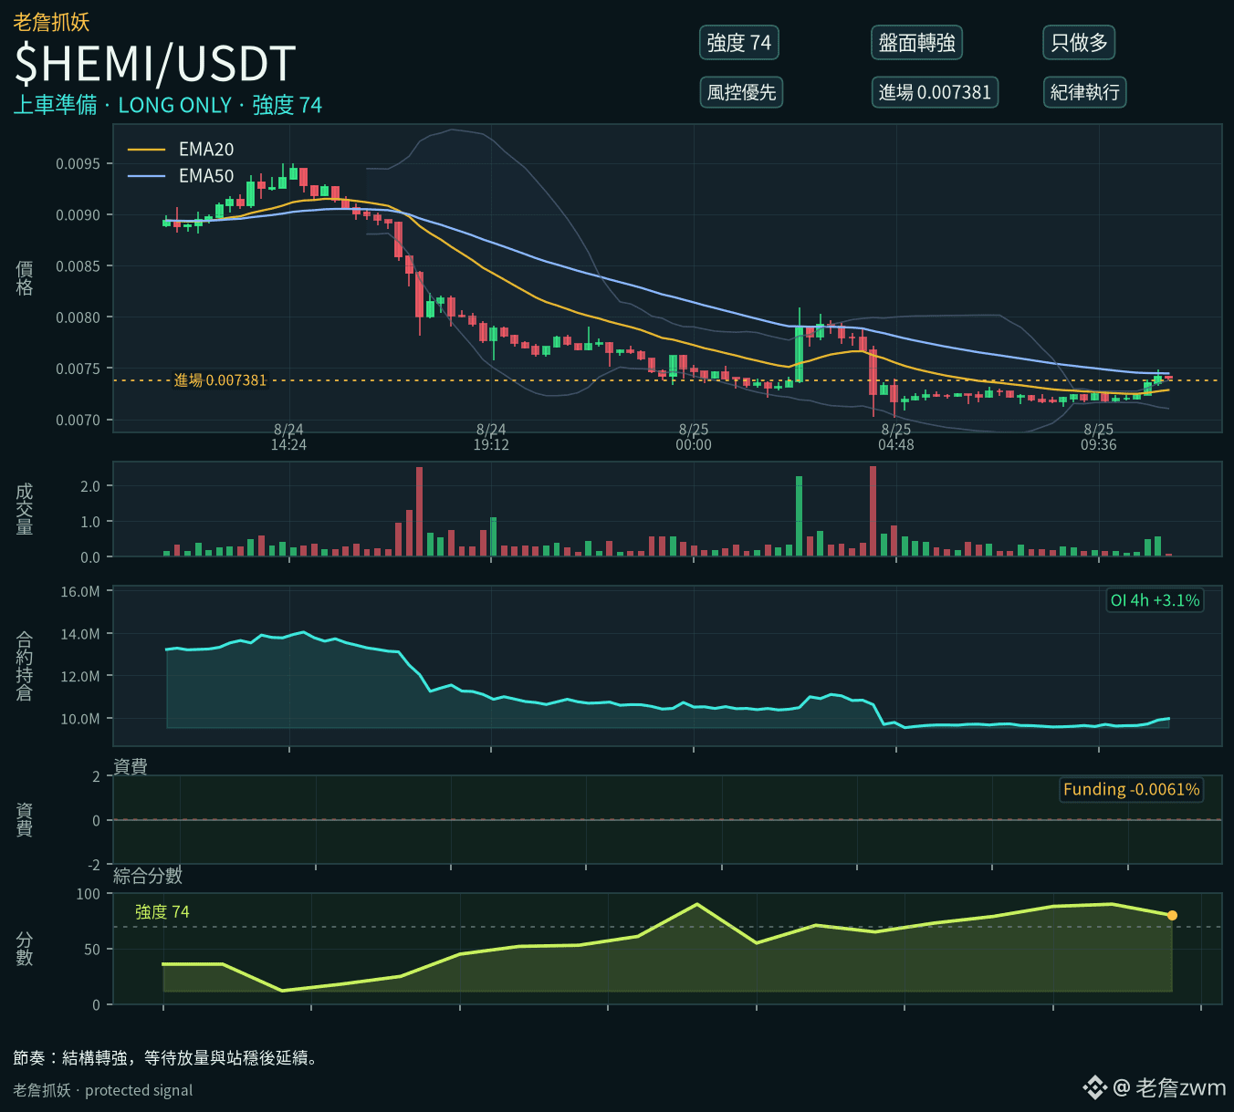Click the 強度 74 badge at the top
This screenshot has height=1112, width=1234.
739,43
